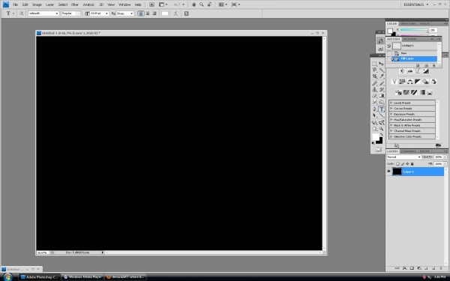Viewport: 450px width, 281px height.
Task: Select the Hand tool in top bar
Action: pos(193,4)
